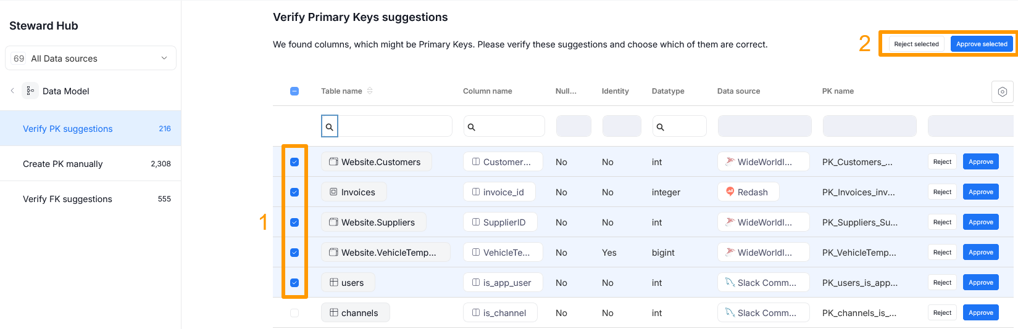Click the back chevron beside Data Model
Viewport: 1018px width, 329px height.
(12, 91)
